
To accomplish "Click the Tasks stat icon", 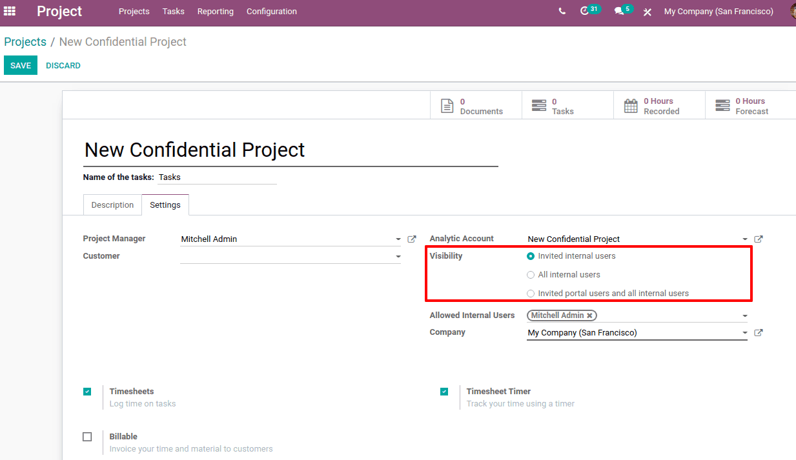I will pos(539,106).
